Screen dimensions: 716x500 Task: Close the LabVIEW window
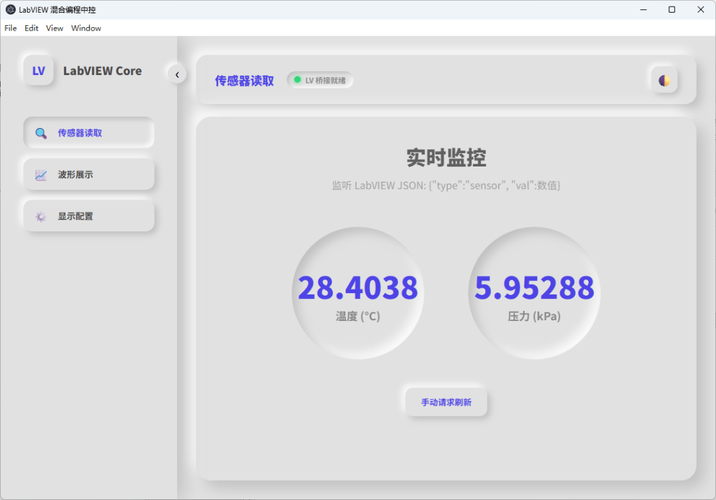[x=701, y=9]
